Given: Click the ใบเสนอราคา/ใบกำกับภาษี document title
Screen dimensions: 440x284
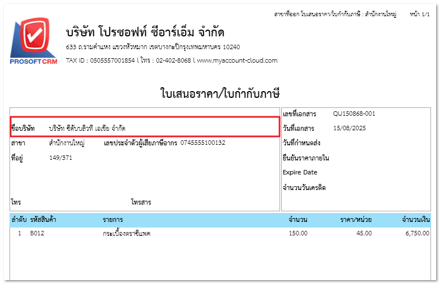Looking at the screenshot, I should [220, 93].
